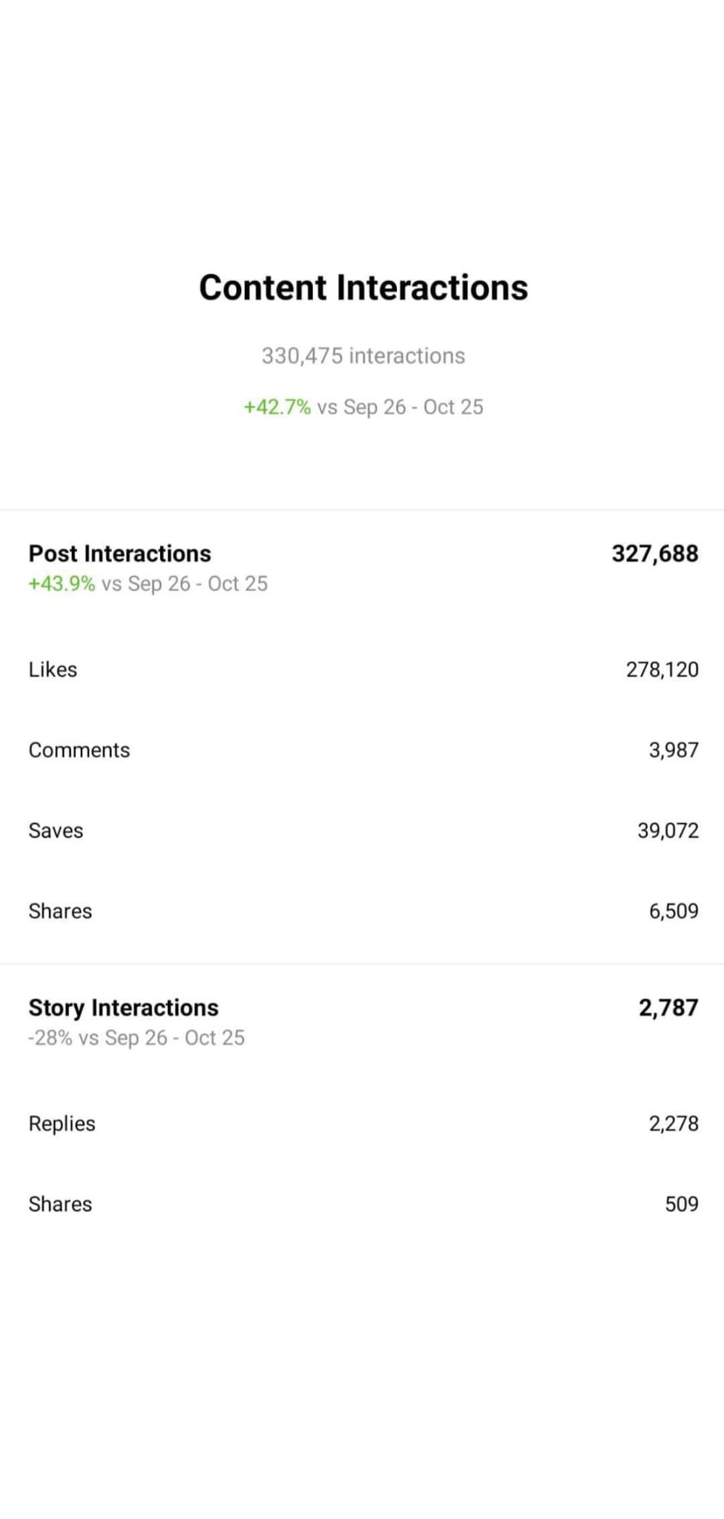
Task: Select the post Shares row label
Action: pyautogui.click(x=60, y=911)
